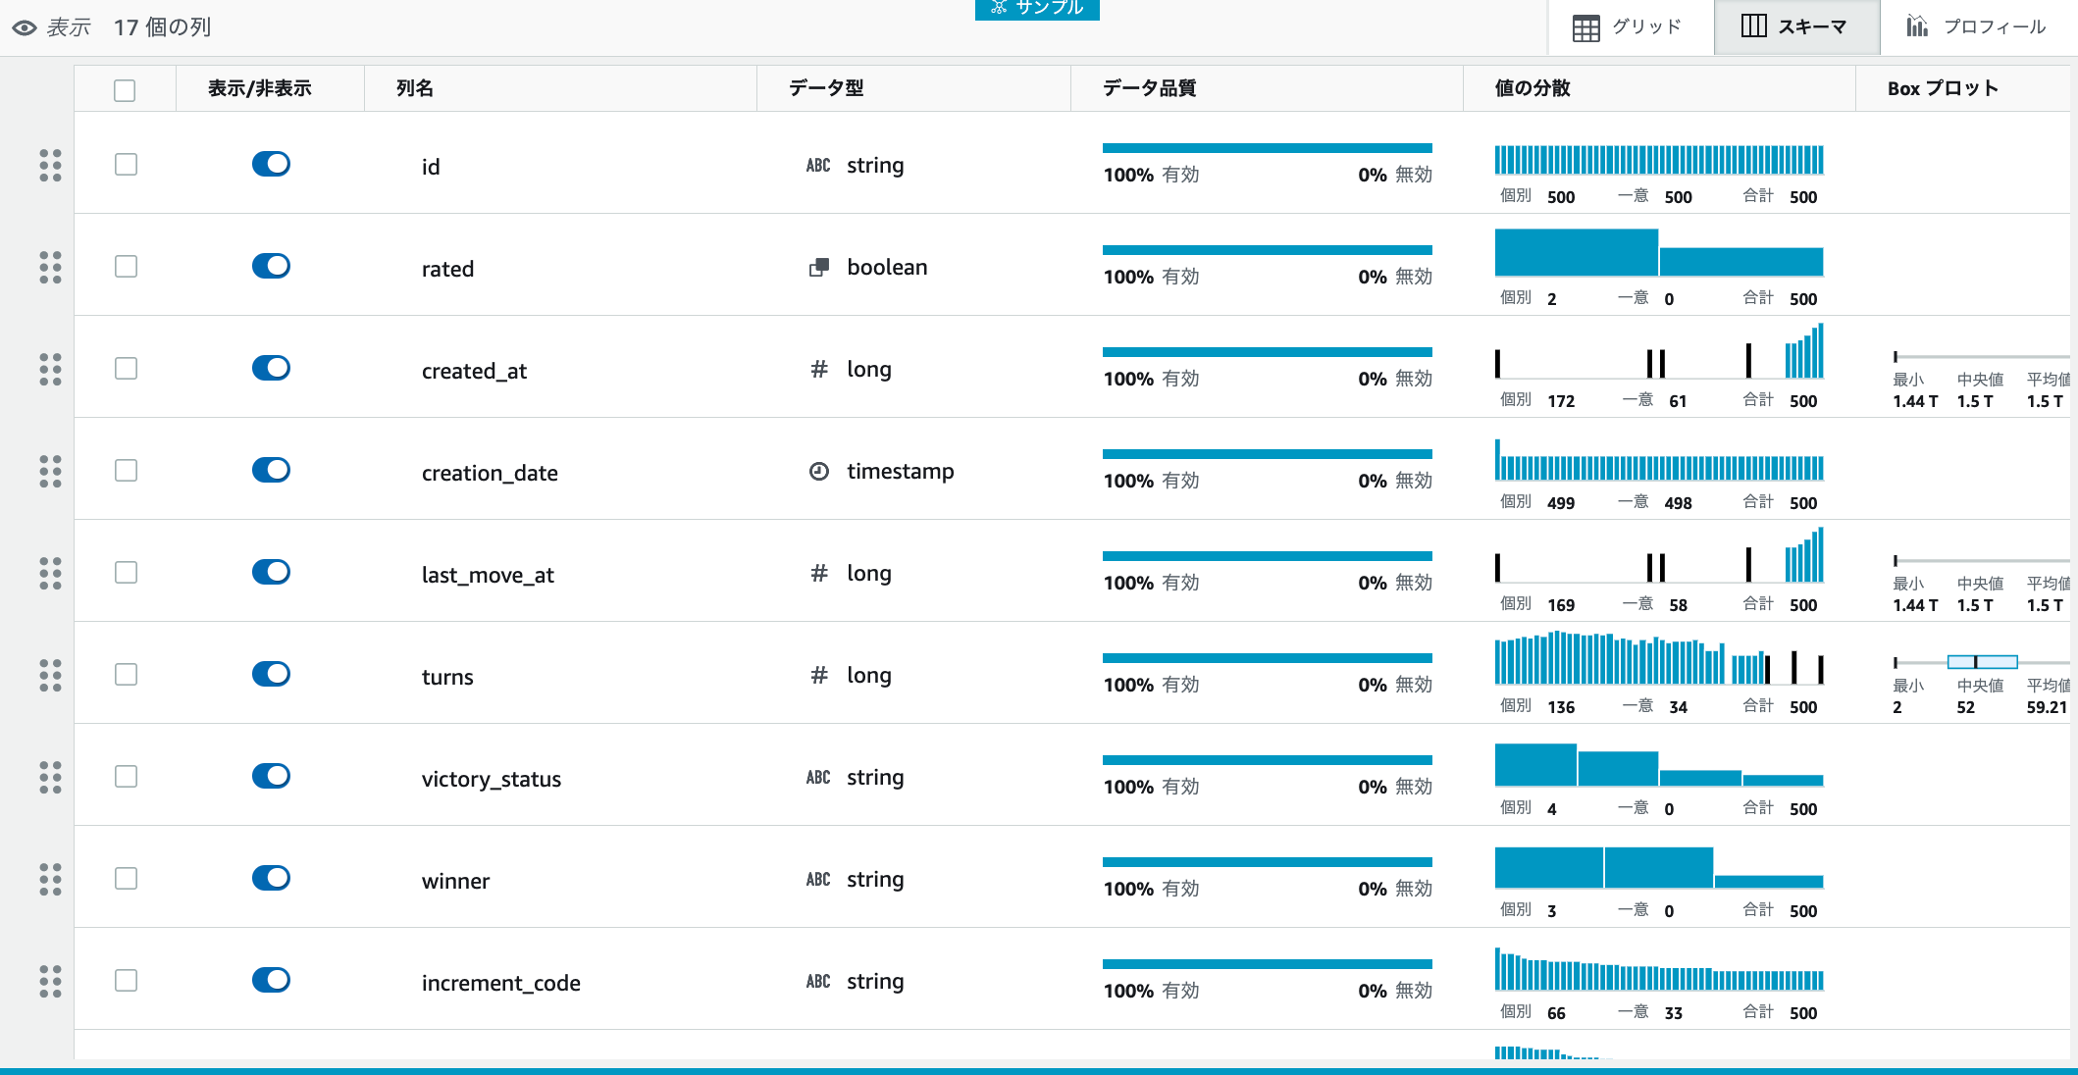Click the ABC string type icon for winner
The width and height of the screenshot is (2078, 1075).
(818, 880)
